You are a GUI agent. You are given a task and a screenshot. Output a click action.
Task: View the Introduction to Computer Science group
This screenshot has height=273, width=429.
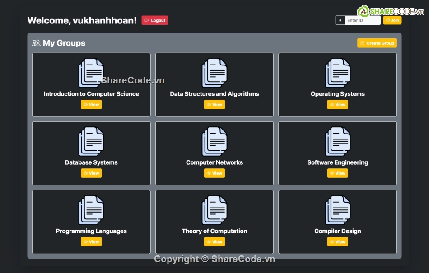point(91,105)
